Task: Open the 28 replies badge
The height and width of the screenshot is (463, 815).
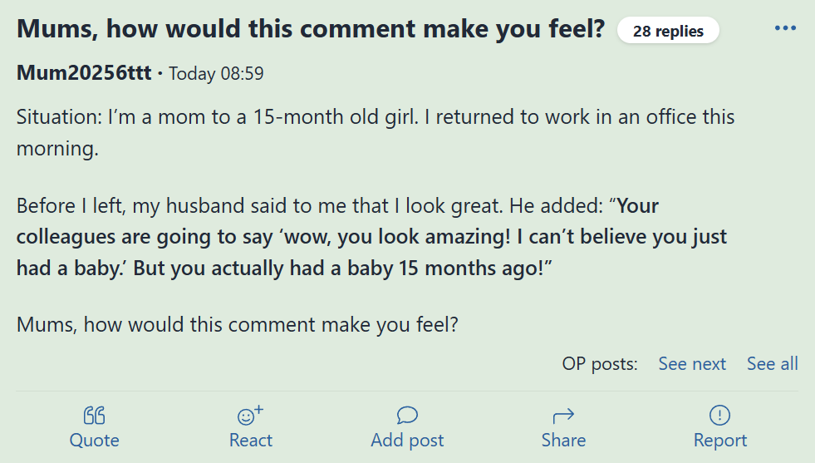Action: tap(668, 31)
